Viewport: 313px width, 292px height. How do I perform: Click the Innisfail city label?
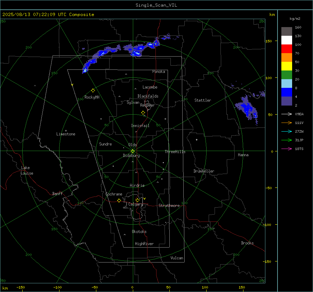140,126
